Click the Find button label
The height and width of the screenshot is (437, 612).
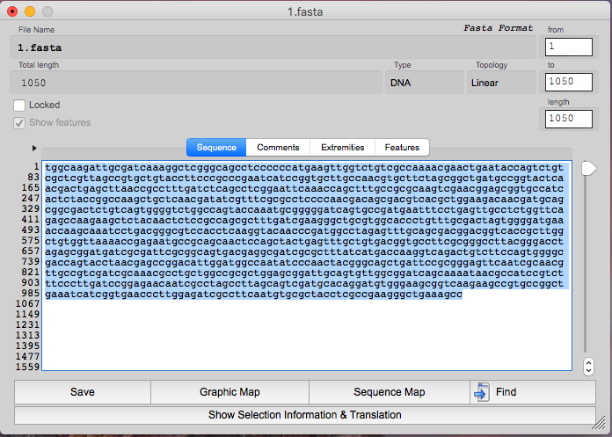pyautogui.click(x=506, y=392)
